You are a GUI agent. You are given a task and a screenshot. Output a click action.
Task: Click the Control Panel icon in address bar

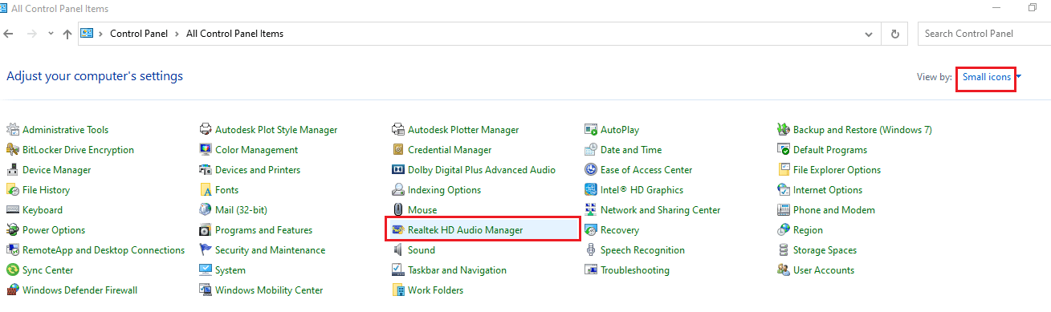88,34
